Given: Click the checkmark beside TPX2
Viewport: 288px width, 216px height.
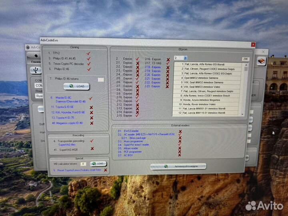Looking at the screenshot, I should [x=88, y=53].
